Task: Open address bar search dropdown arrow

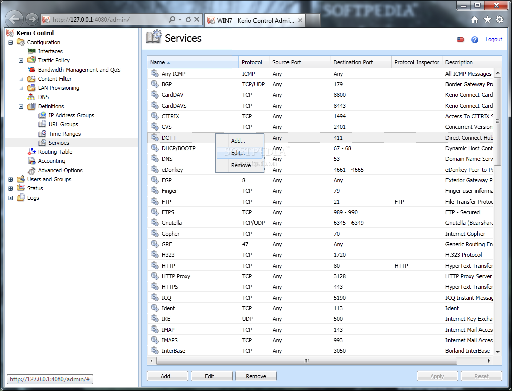Action: tap(180, 20)
